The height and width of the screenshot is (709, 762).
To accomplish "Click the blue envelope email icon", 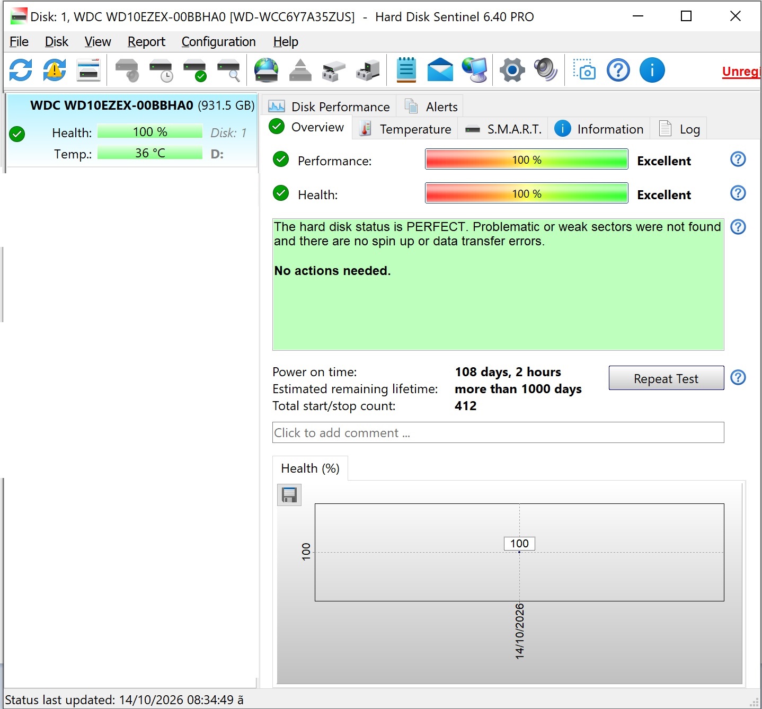I will click(x=440, y=70).
